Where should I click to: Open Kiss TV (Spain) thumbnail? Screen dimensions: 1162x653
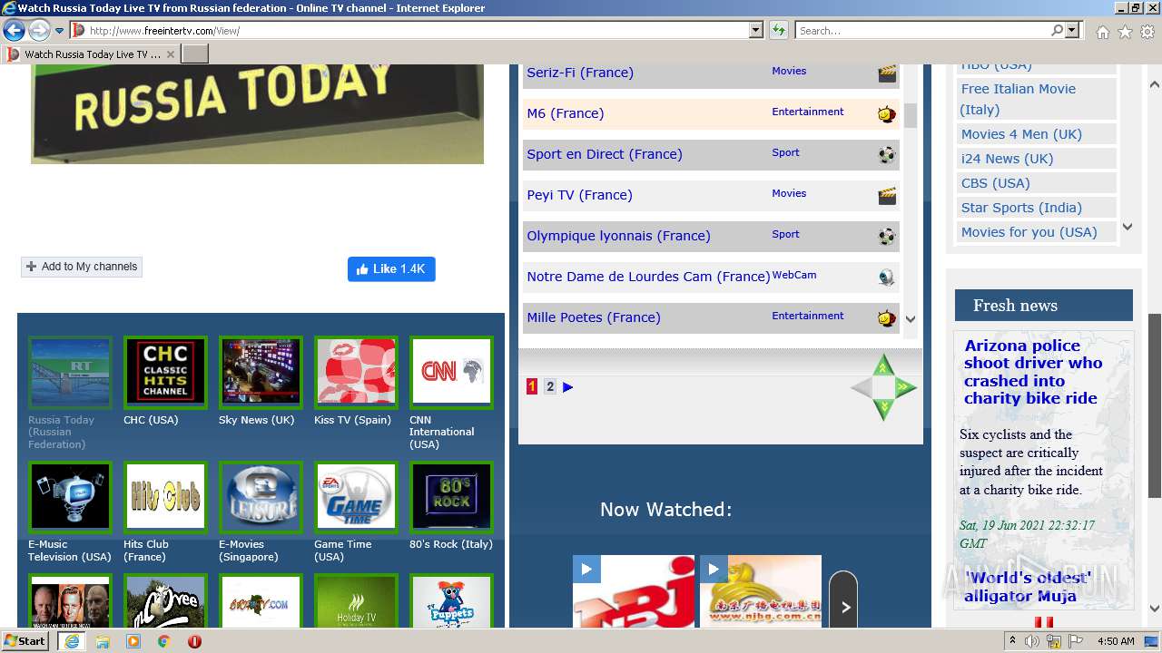pyautogui.click(x=356, y=372)
